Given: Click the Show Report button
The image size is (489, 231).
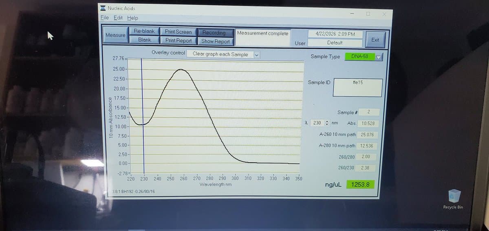Looking at the screenshot, I should pos(216,41).
